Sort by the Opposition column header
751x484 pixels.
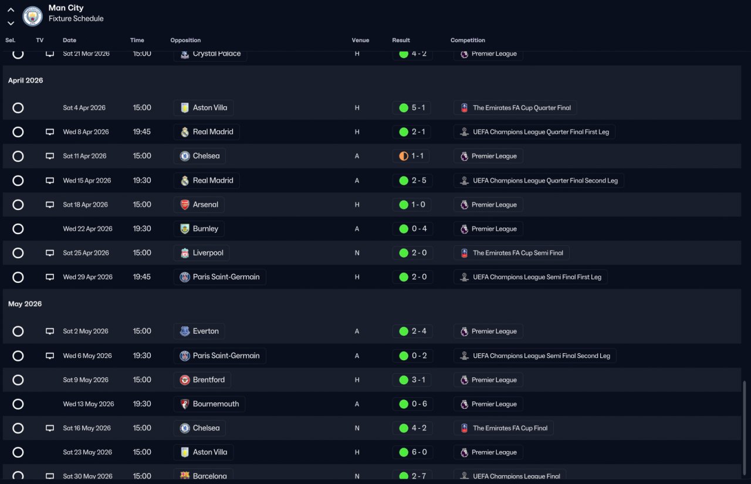tap(185, 40)
